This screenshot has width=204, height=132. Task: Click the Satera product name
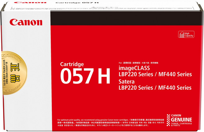128,82
